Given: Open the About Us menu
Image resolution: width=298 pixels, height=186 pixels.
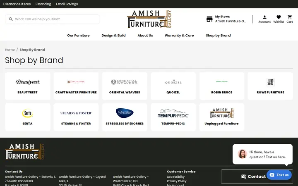Looking at the screenshot, I should click(145, 36).
